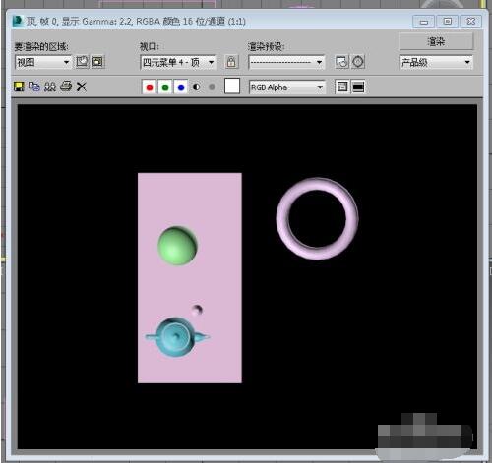
Task: Toggle the green channel
Action: pos(165,87)
